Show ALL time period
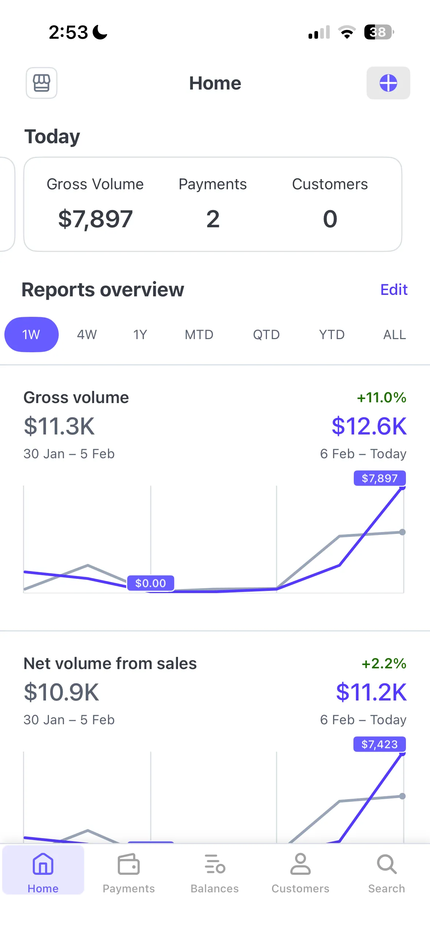Viewport: 430px width, 934px height. click(x=395, y=334)
